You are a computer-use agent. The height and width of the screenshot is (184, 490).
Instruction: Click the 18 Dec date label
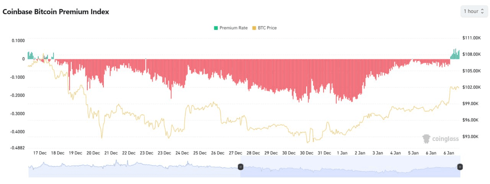click(57, 153)
